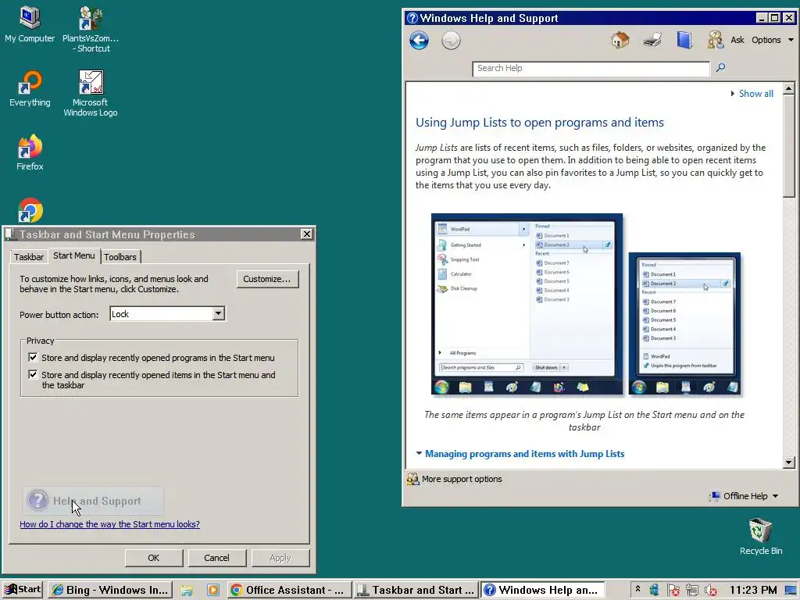
Task: Click the Help and Support question-mark icon
Action: (x=37, y=501)
